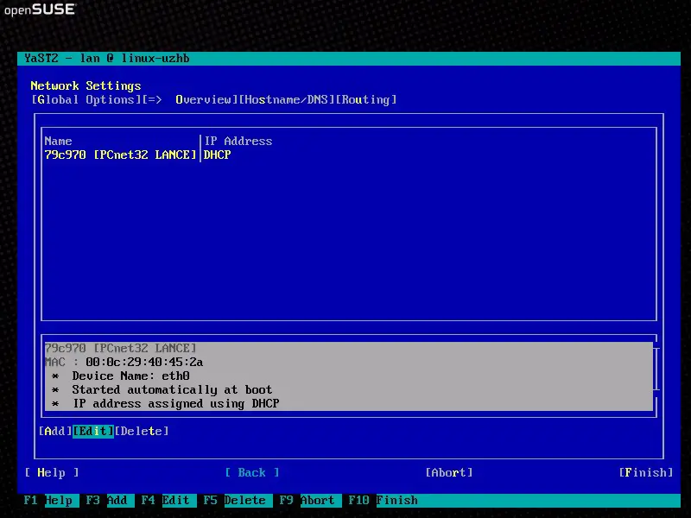Open the Global Options tab

(x=86, y=100)
